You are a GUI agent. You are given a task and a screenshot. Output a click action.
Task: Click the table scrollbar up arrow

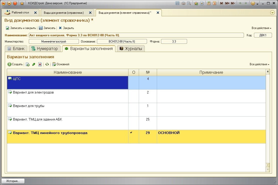268,72
